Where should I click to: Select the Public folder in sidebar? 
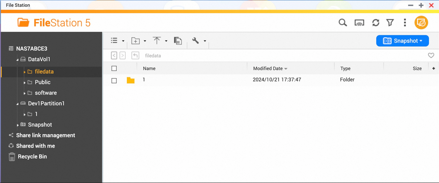(x=42, y=82)
